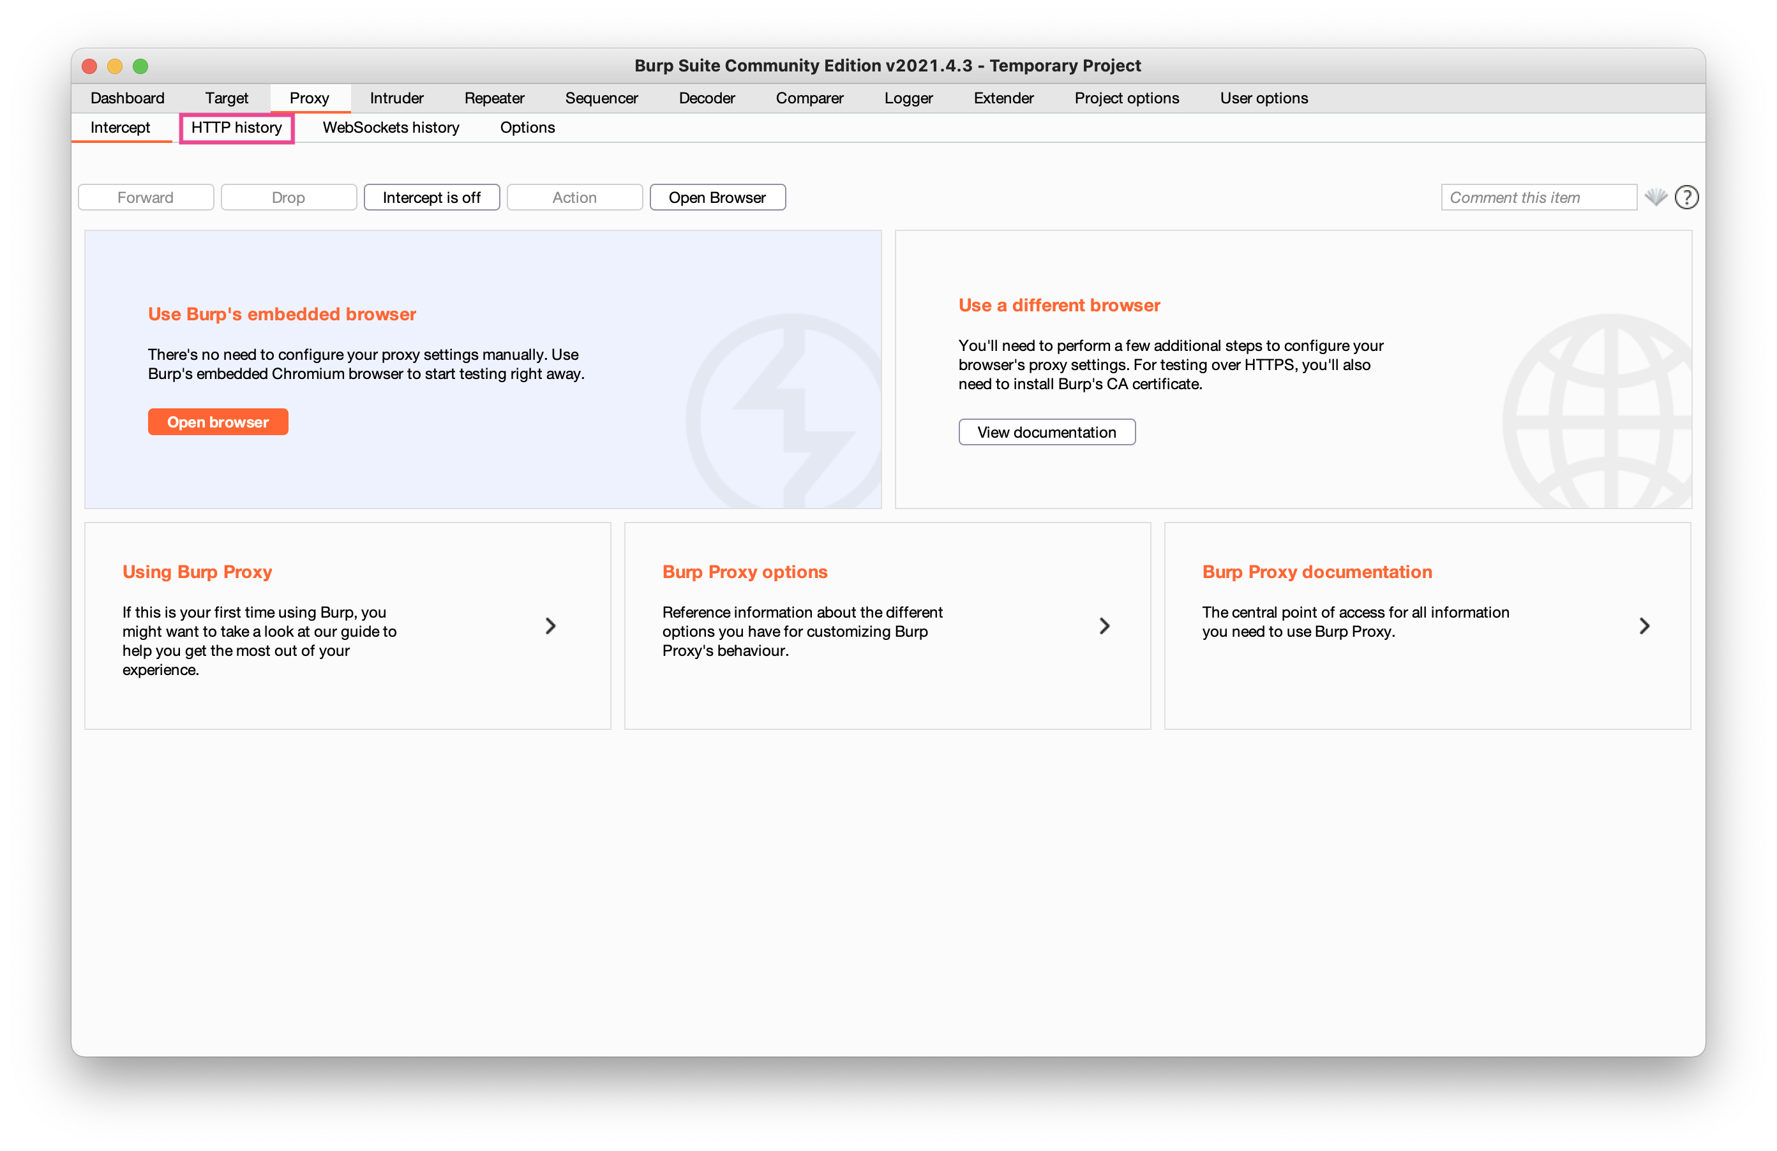Click the Forward button
The width and height of the screenshot is (1777, 1151).
pyautogui.click(x=146, y=197)
